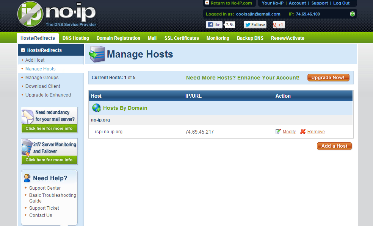The height and width of the screenshot is (226, 373).
Task: Click the No-IP logo
Action: (x=56, y=14)
